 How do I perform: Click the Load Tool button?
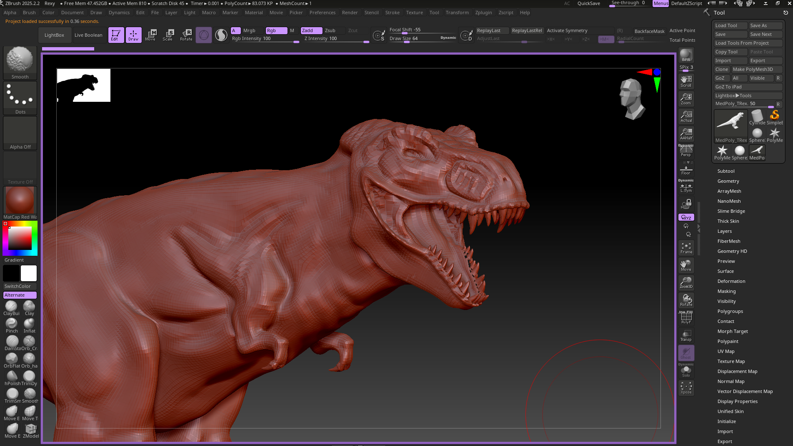click(x=730, y=25)
